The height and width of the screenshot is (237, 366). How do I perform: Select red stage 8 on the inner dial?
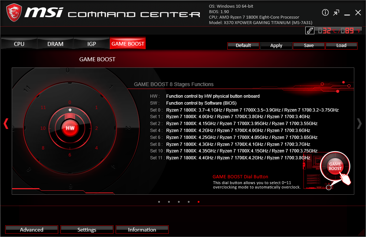click(x=43, y=148)
